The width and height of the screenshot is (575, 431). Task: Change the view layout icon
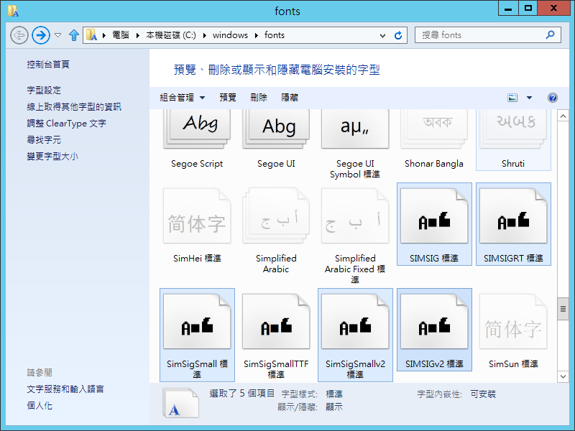pyautogui.click(x=512, y=98)
